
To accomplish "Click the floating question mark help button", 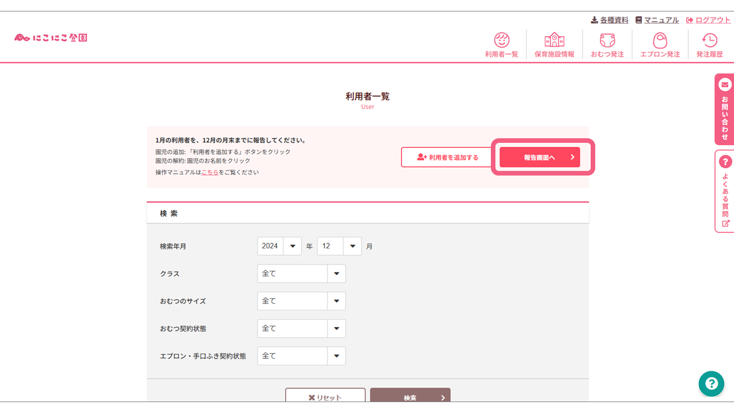I will click(x=711, y=384).
